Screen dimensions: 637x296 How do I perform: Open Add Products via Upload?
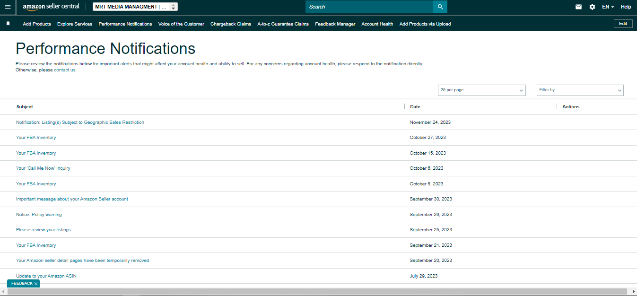pyautogui.click(x=425, y=24)
